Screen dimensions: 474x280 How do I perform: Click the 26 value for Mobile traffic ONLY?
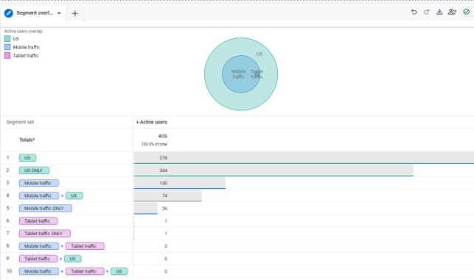tap(164, 208)
